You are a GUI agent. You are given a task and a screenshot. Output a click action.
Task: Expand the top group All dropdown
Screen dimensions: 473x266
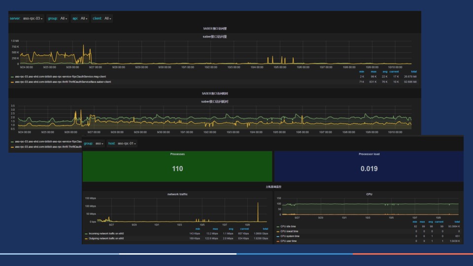[x=64, y=18]
